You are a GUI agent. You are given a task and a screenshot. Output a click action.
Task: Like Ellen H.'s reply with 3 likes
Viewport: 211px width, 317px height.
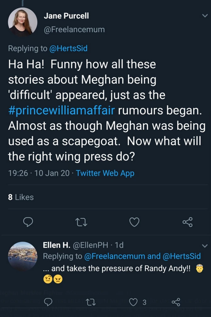coord(134,302)
